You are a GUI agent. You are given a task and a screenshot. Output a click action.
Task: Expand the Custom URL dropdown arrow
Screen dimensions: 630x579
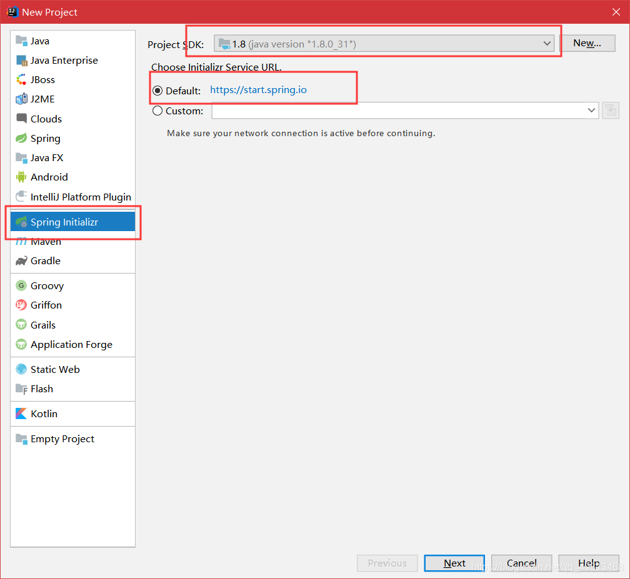pos(591,111)
